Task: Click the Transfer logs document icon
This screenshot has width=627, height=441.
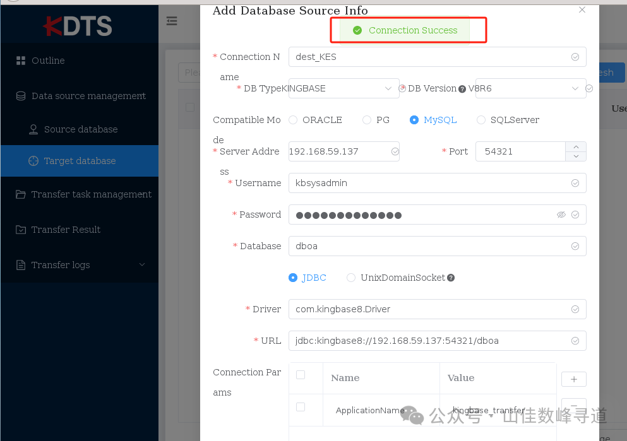Action: click(x=20, y=265)
